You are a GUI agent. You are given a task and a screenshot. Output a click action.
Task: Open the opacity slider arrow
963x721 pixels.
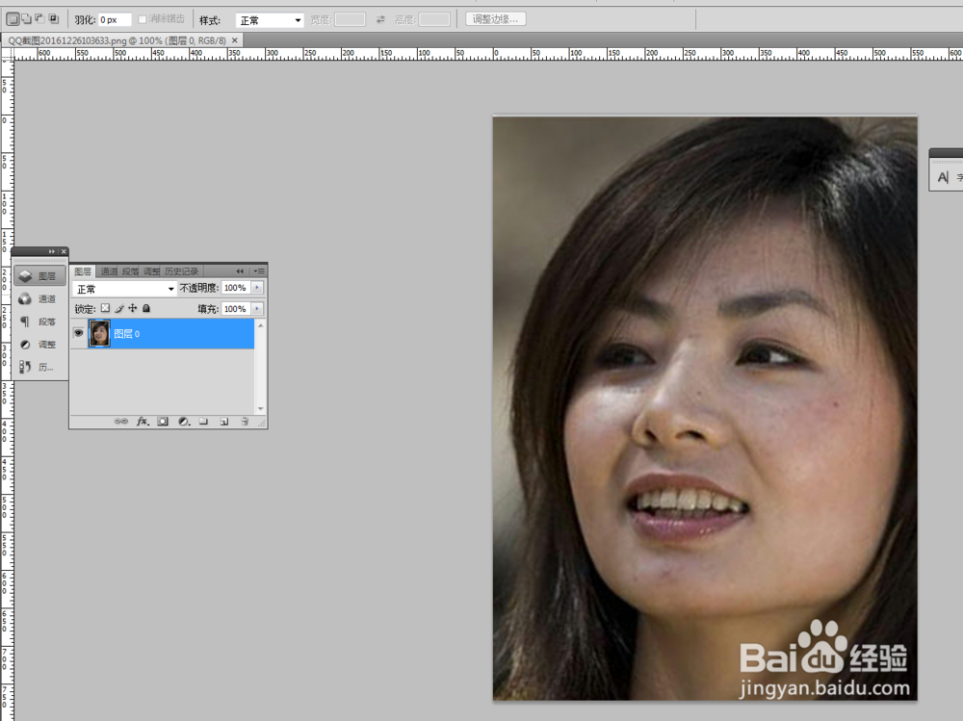pos(257,288)
